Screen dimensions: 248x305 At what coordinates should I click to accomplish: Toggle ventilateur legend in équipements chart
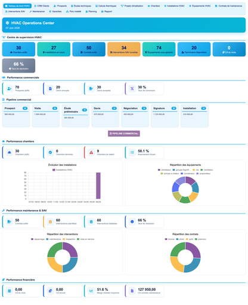click(x=207, y=170)
